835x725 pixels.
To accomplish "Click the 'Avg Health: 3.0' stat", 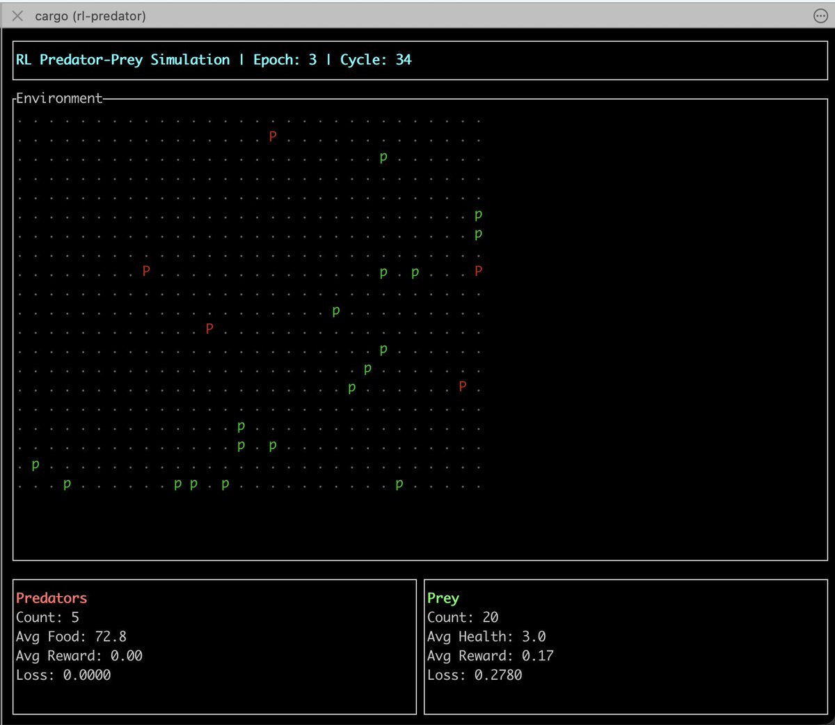I will 486,637.
